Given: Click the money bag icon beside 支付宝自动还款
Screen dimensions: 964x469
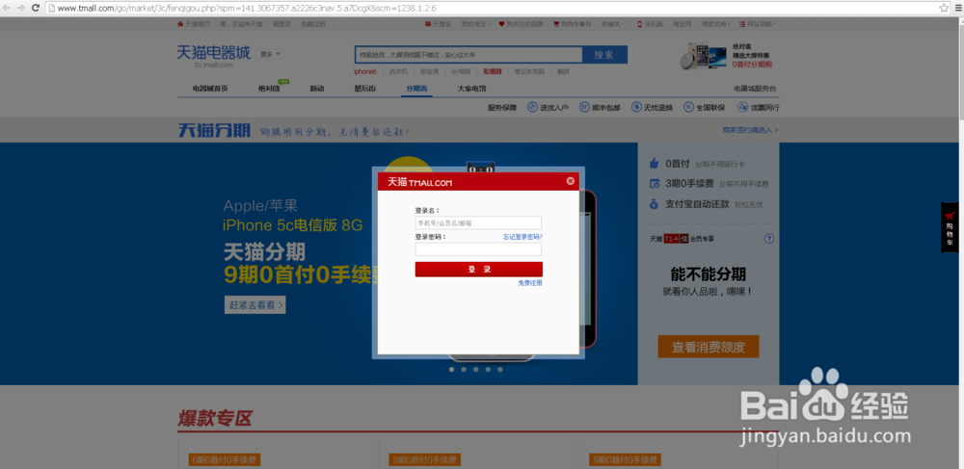Looking at the screenshot, I should click(655, 204).
